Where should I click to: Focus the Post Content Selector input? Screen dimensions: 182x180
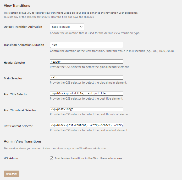coord(86,125)
